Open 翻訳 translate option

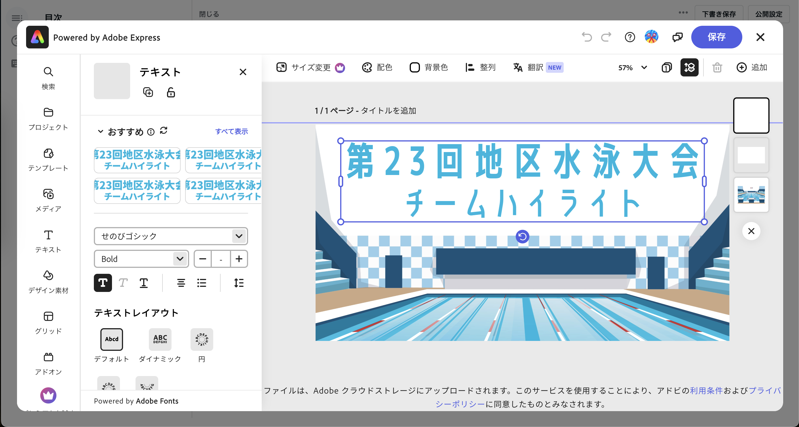[538, 67]
